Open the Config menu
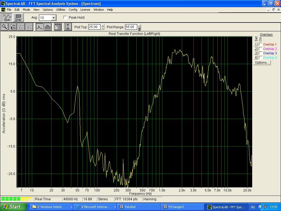 point(73,10)
